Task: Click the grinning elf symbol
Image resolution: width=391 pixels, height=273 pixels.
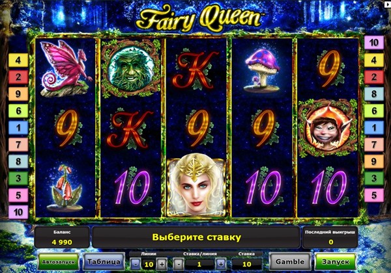Action: [328, 128]
